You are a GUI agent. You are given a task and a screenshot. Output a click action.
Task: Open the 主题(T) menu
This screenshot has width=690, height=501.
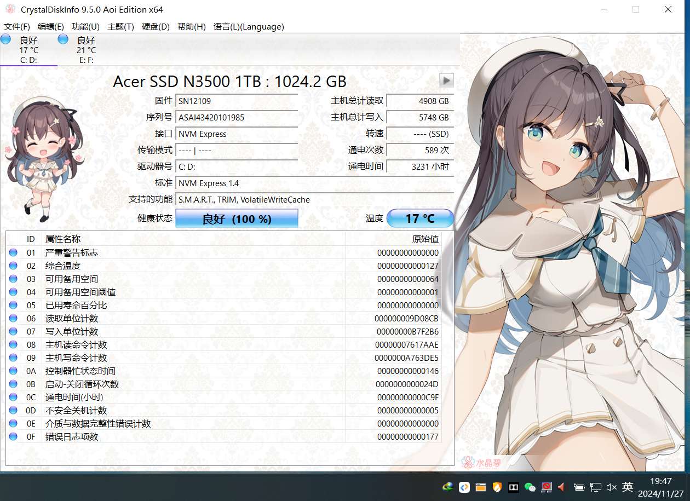point(120,26)
